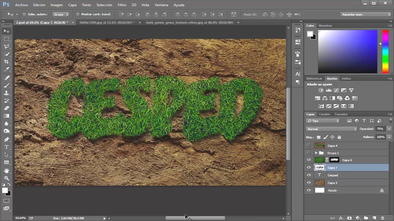Add a Curves adjustment
This screenshot has width=394, height=221.
pyautogui.click(x=336, y=90)
